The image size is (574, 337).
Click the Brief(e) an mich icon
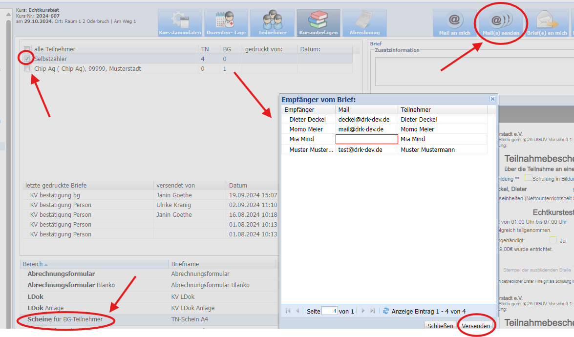click(x=547, y=22)
